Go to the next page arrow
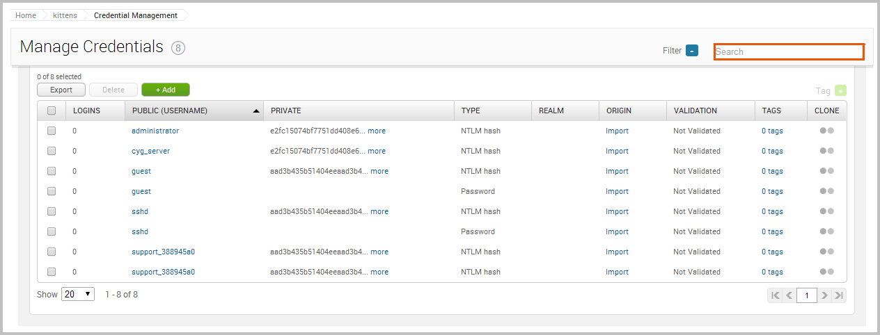Image resolution: width=880 pixels, height=335 pixels. [x=824, y=295]
